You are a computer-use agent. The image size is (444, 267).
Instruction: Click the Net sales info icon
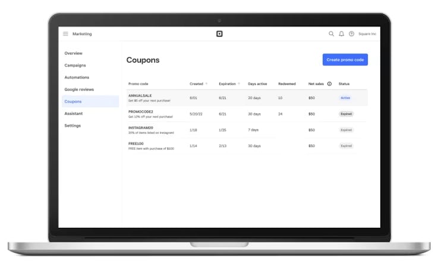[329, 84]
